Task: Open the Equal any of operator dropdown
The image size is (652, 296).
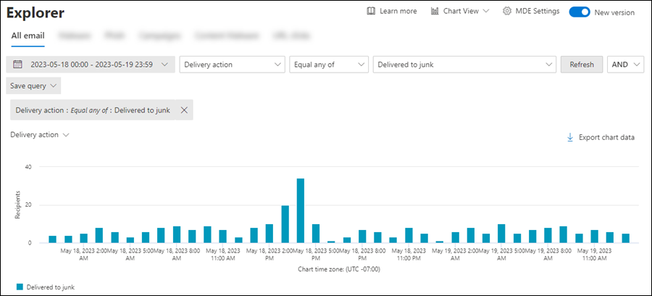Action: (x=329, y=65)
